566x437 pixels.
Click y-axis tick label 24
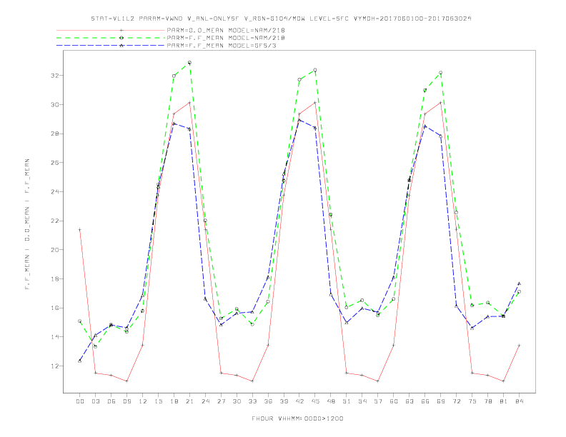[56, 192]
